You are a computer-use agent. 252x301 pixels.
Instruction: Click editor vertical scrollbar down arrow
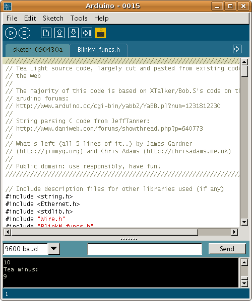pyautogui.click(x=244, y=222)
